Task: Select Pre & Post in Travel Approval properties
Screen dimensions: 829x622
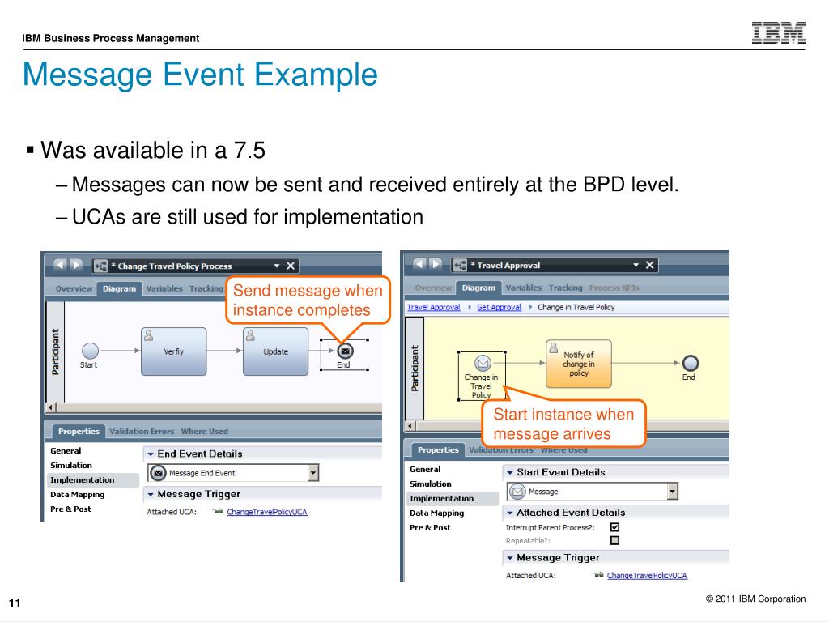Action: [x=430, y=528]
